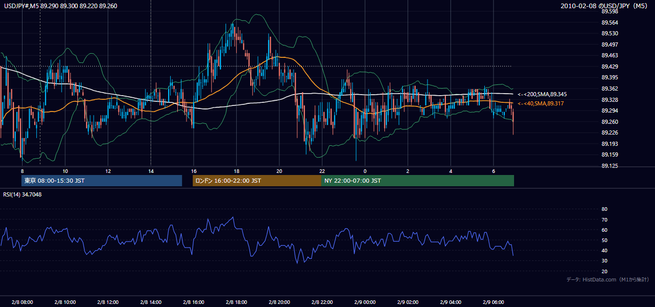
Task: Select the London 16:00-22:00 JST session bar
Action: [257, 181]
